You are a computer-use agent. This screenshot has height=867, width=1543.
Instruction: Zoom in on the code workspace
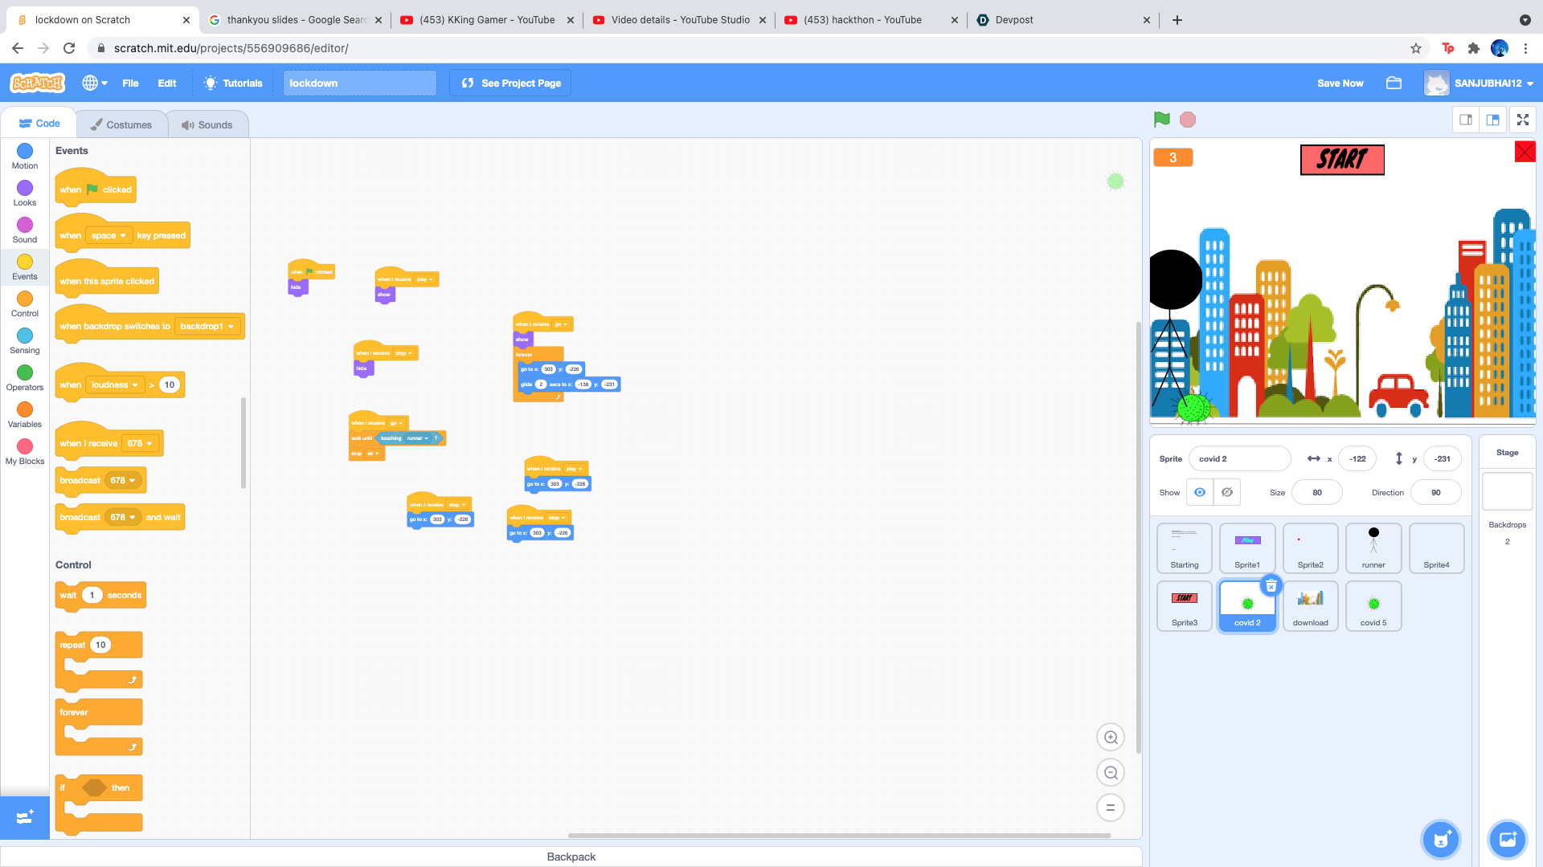[x=1111, y=737]
